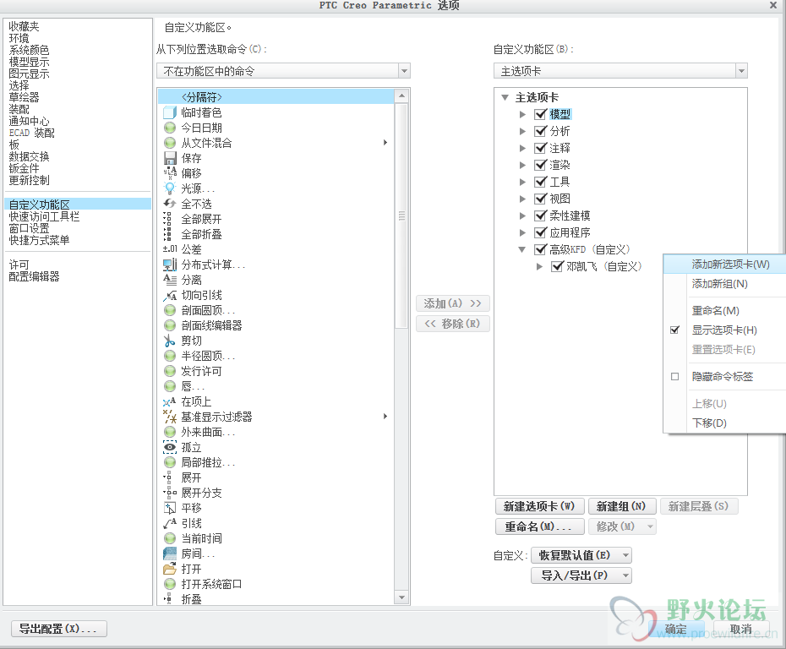Choose 添加新组(N) from context menu
The width and height of the screenshot is (786, 649).
tap(720, 284)
